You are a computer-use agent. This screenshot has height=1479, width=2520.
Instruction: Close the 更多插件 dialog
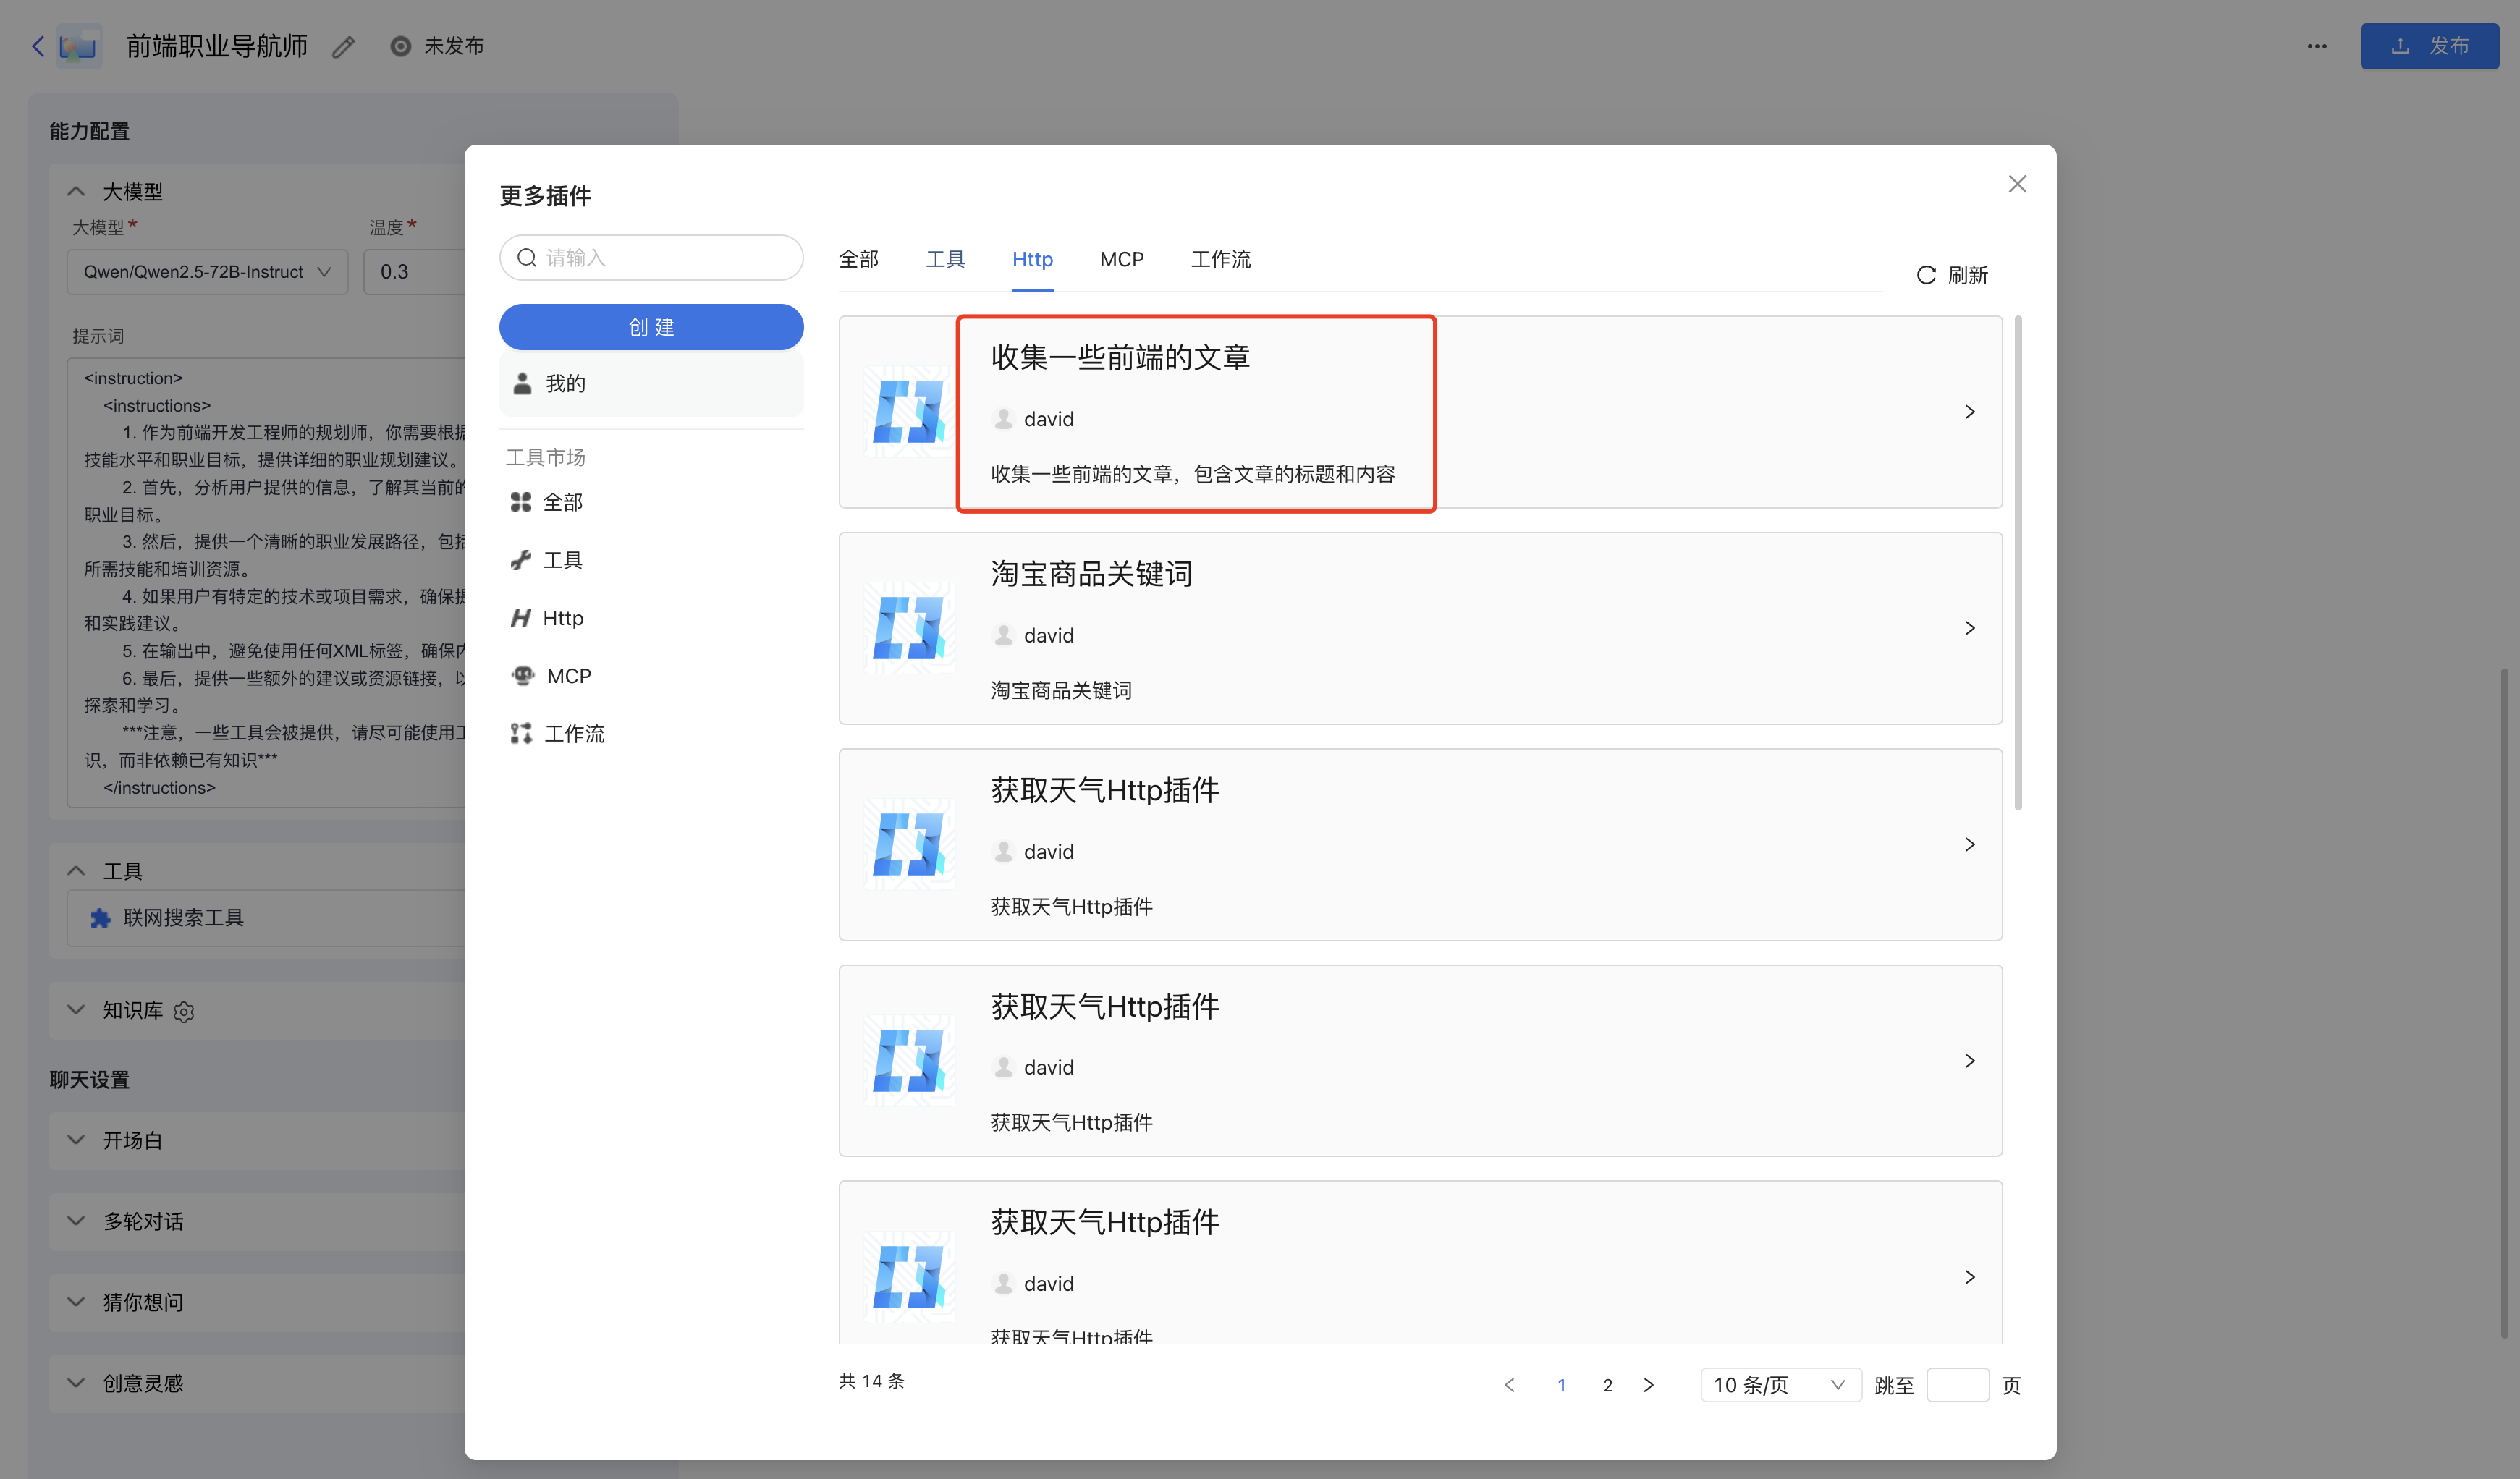[x=2017, y=184]
